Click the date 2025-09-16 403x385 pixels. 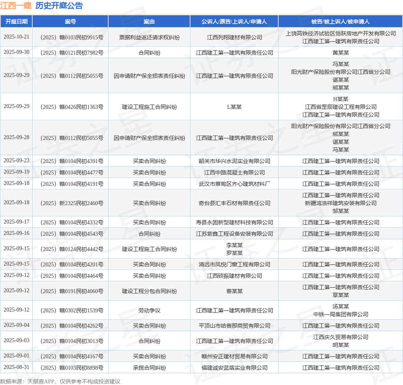[17, 233]
